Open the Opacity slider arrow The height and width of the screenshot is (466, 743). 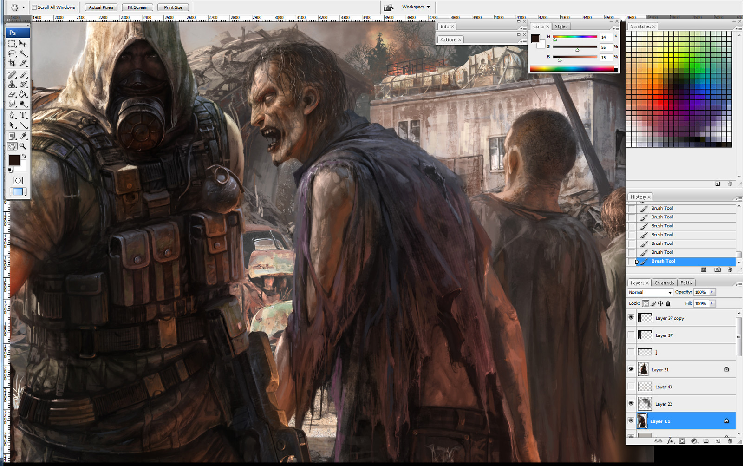712,292
